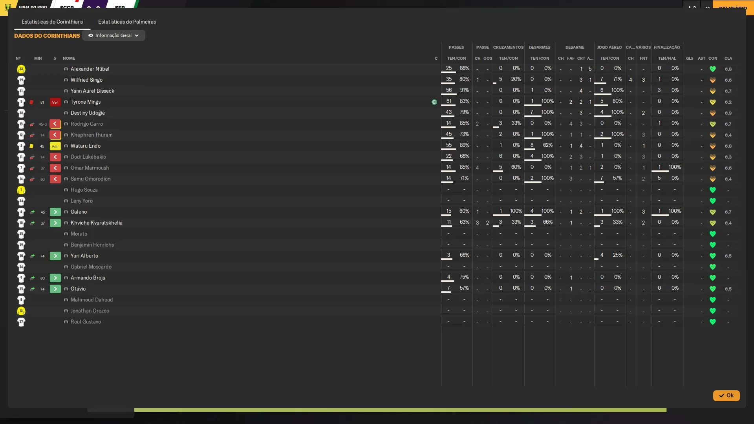
Task: Click Tyrone Mings red card icon
Action: 31,102
